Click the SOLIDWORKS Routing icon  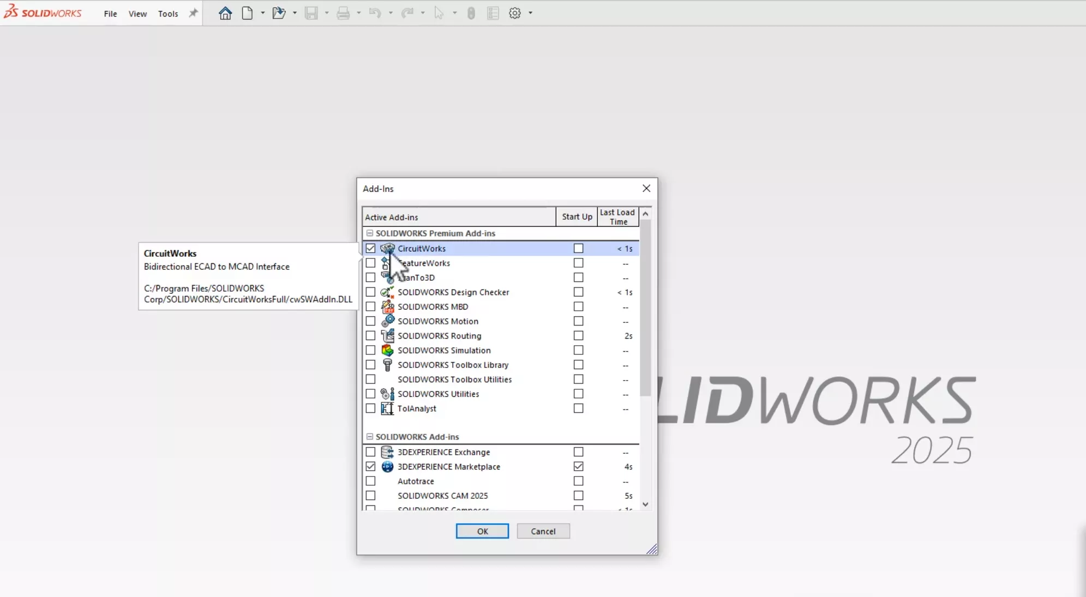pyautogui.click(x=387, y=336)
